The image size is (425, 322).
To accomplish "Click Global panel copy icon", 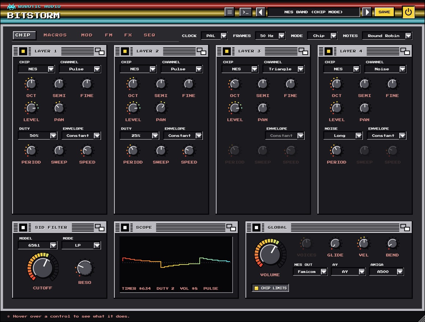I will pyautogui.click(x=405, y=228).
